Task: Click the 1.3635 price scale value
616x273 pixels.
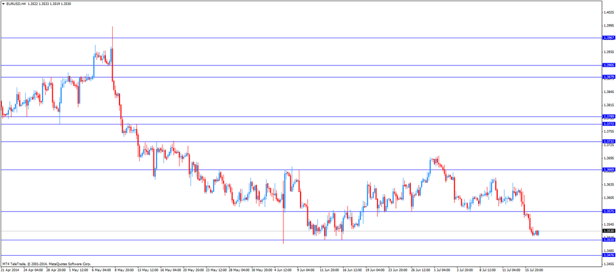Action: point(609,184)
